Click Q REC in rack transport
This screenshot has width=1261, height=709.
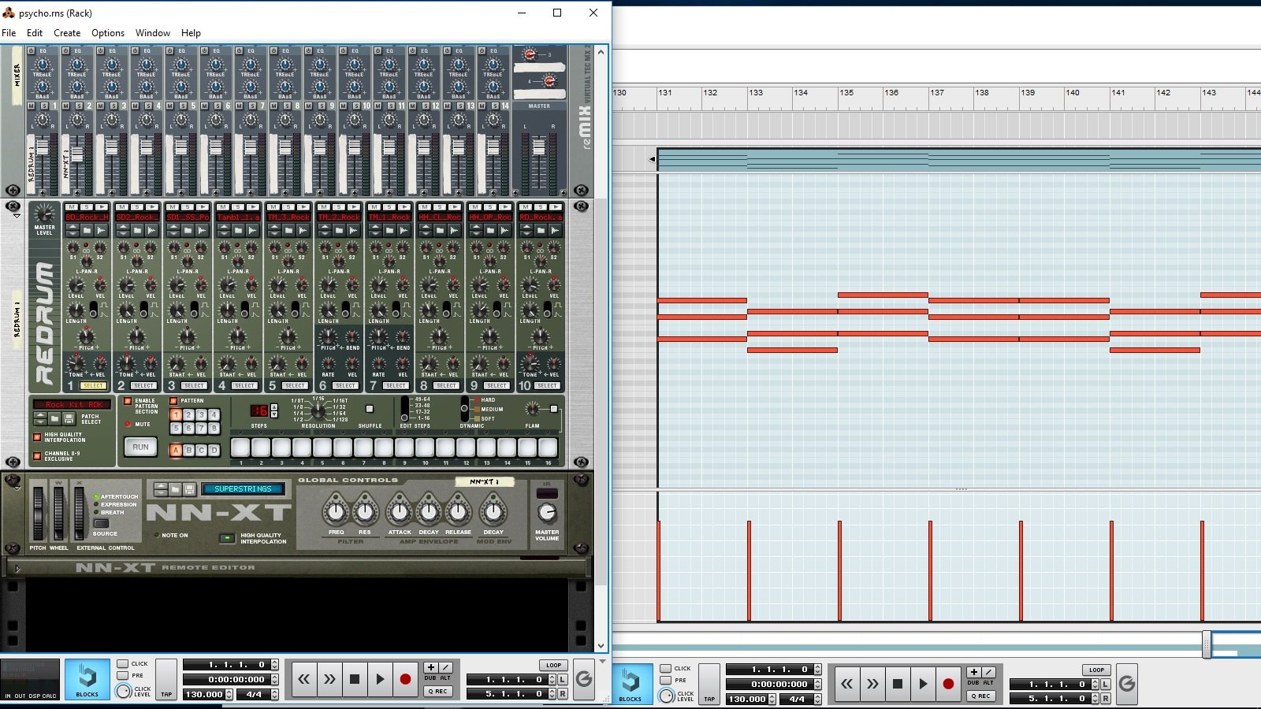(x=438, y=691)
